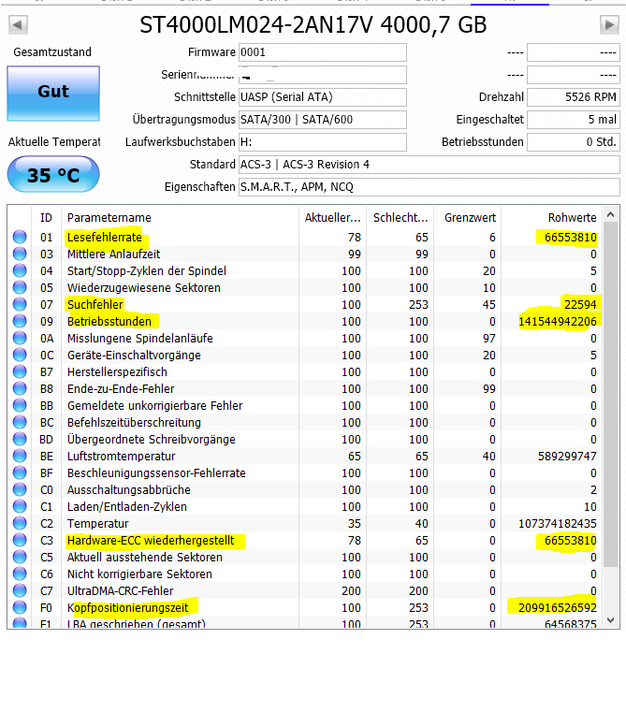Click status circle for Kopfpositionierungszeit

pyautogui.click(x=20, y=607)
